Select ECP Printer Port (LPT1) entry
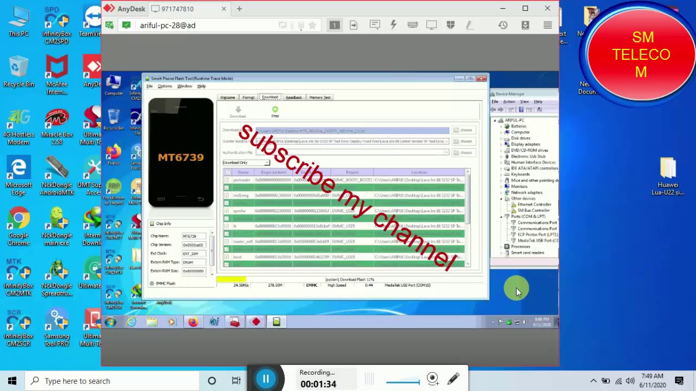This screenshot has height=391, width=696. (x=537, y=235)
